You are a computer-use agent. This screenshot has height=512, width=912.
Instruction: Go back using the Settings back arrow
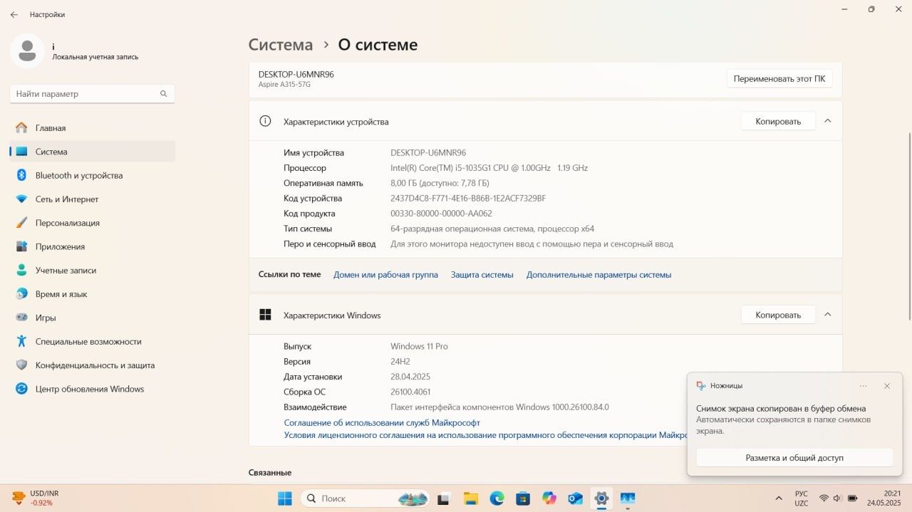coord(14,14)
